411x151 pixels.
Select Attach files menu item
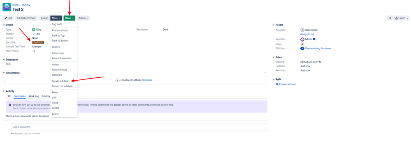click(64, 53)
